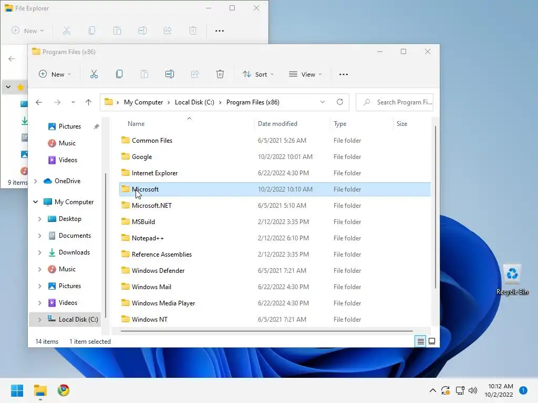Sort by Date modified column header
This screenshot has width=538, height=403.
(x=292, y=124)
